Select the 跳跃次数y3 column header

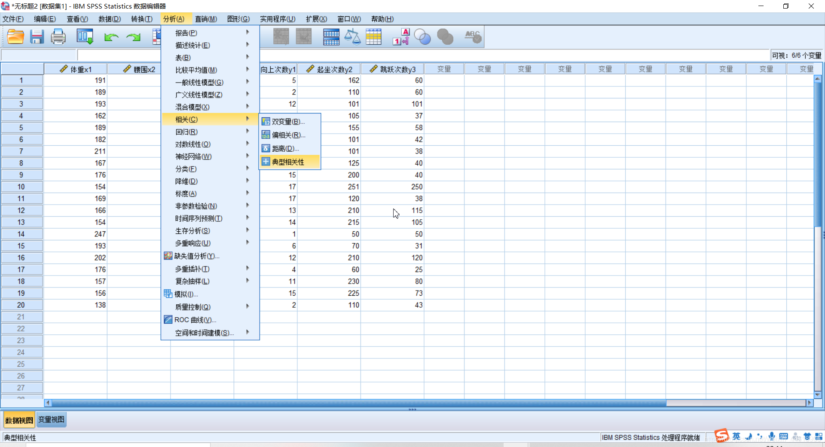point(392,69)
